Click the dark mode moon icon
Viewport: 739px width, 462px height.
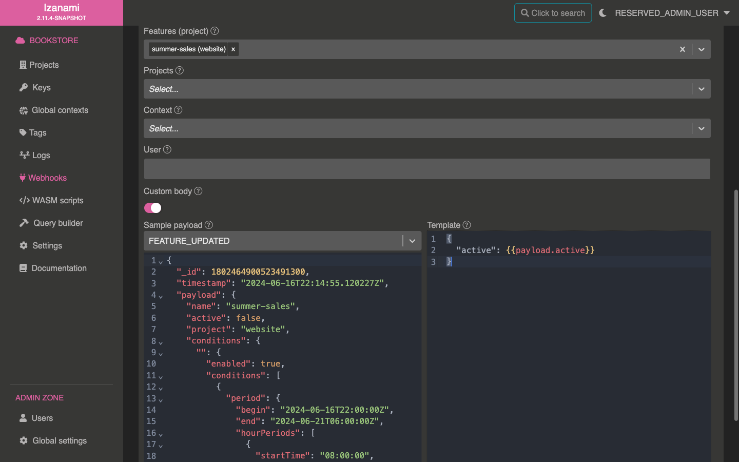click(x=603, y=13)
